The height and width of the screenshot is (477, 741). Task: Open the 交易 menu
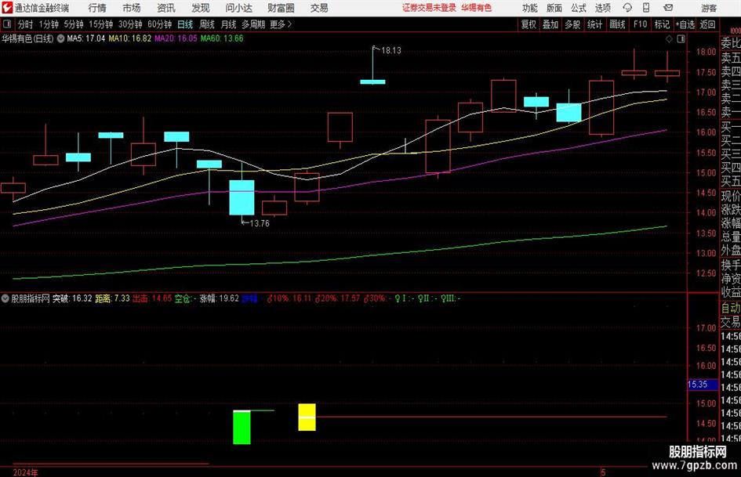click(x=319, y=8)
